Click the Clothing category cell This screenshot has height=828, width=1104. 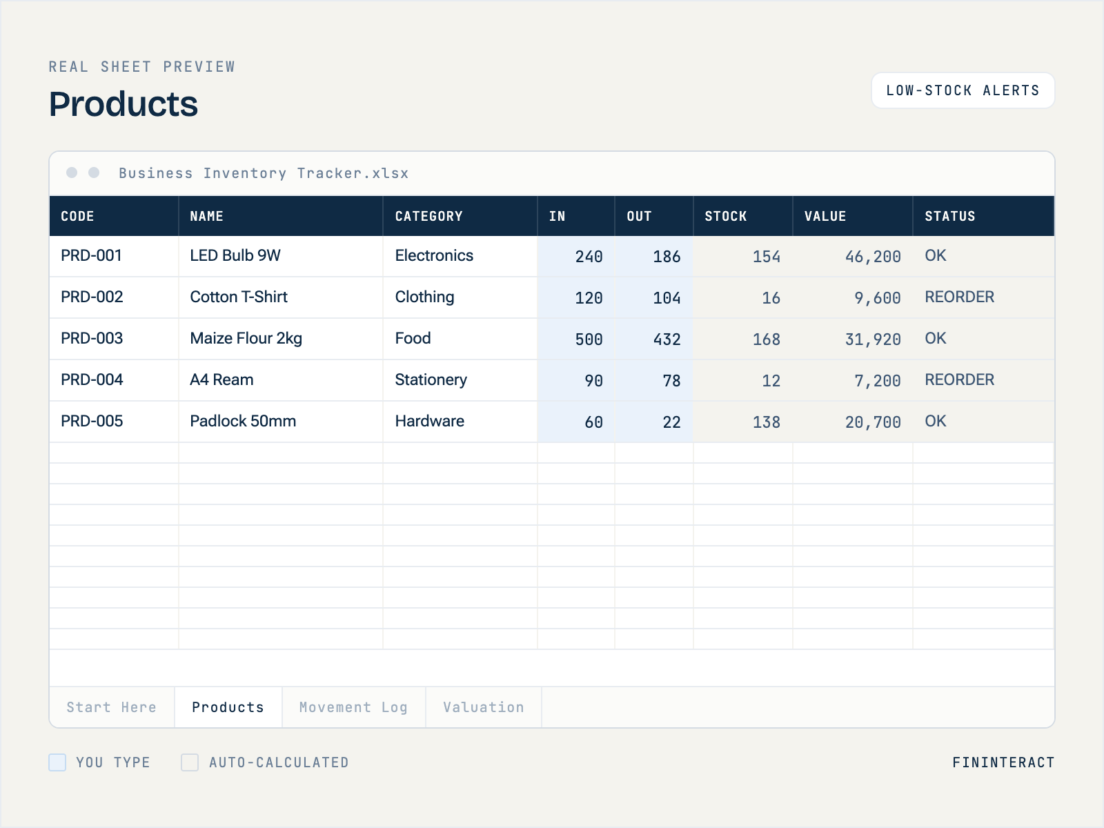(x=460, y=297)
